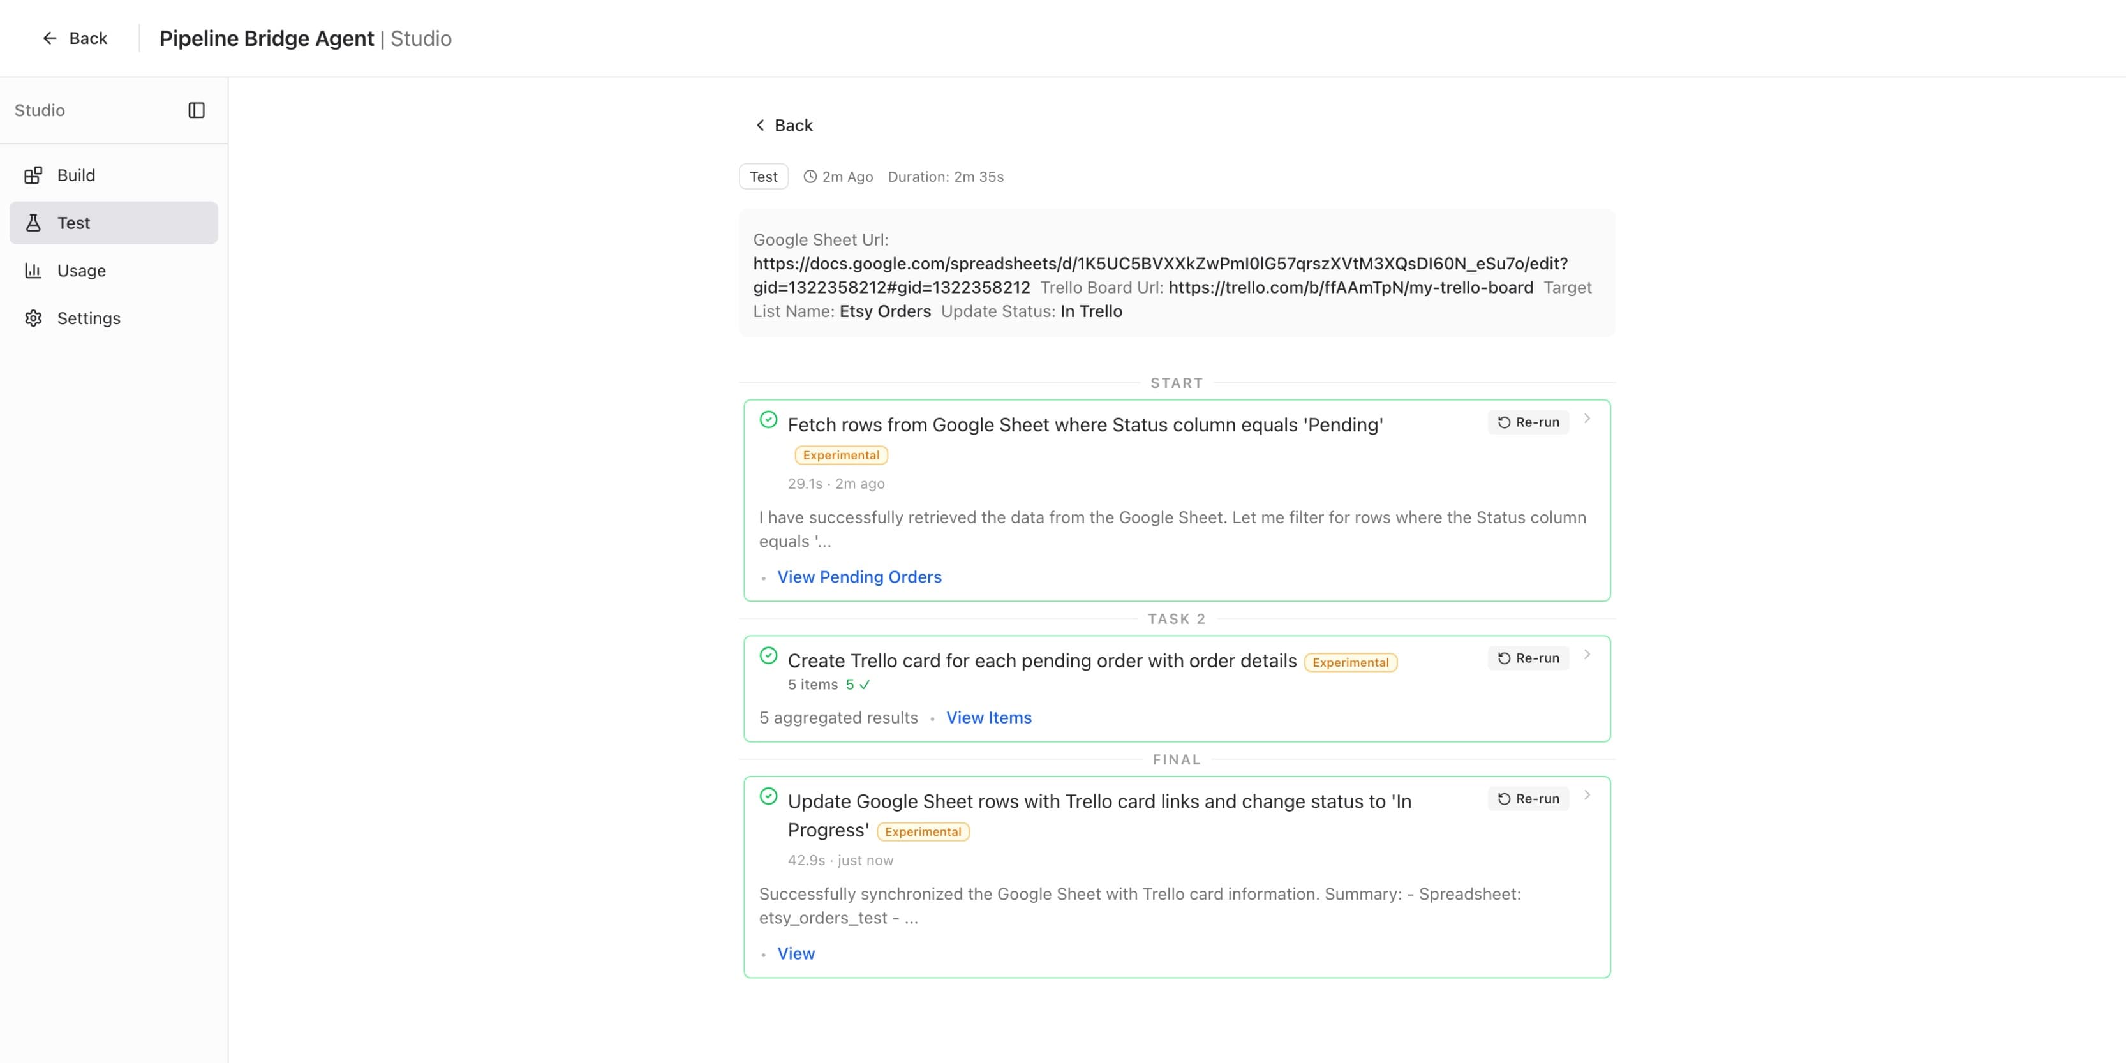The image size is (2126, 1063).
Task: Open Usage via the chart icon
Action: point(34,270)
